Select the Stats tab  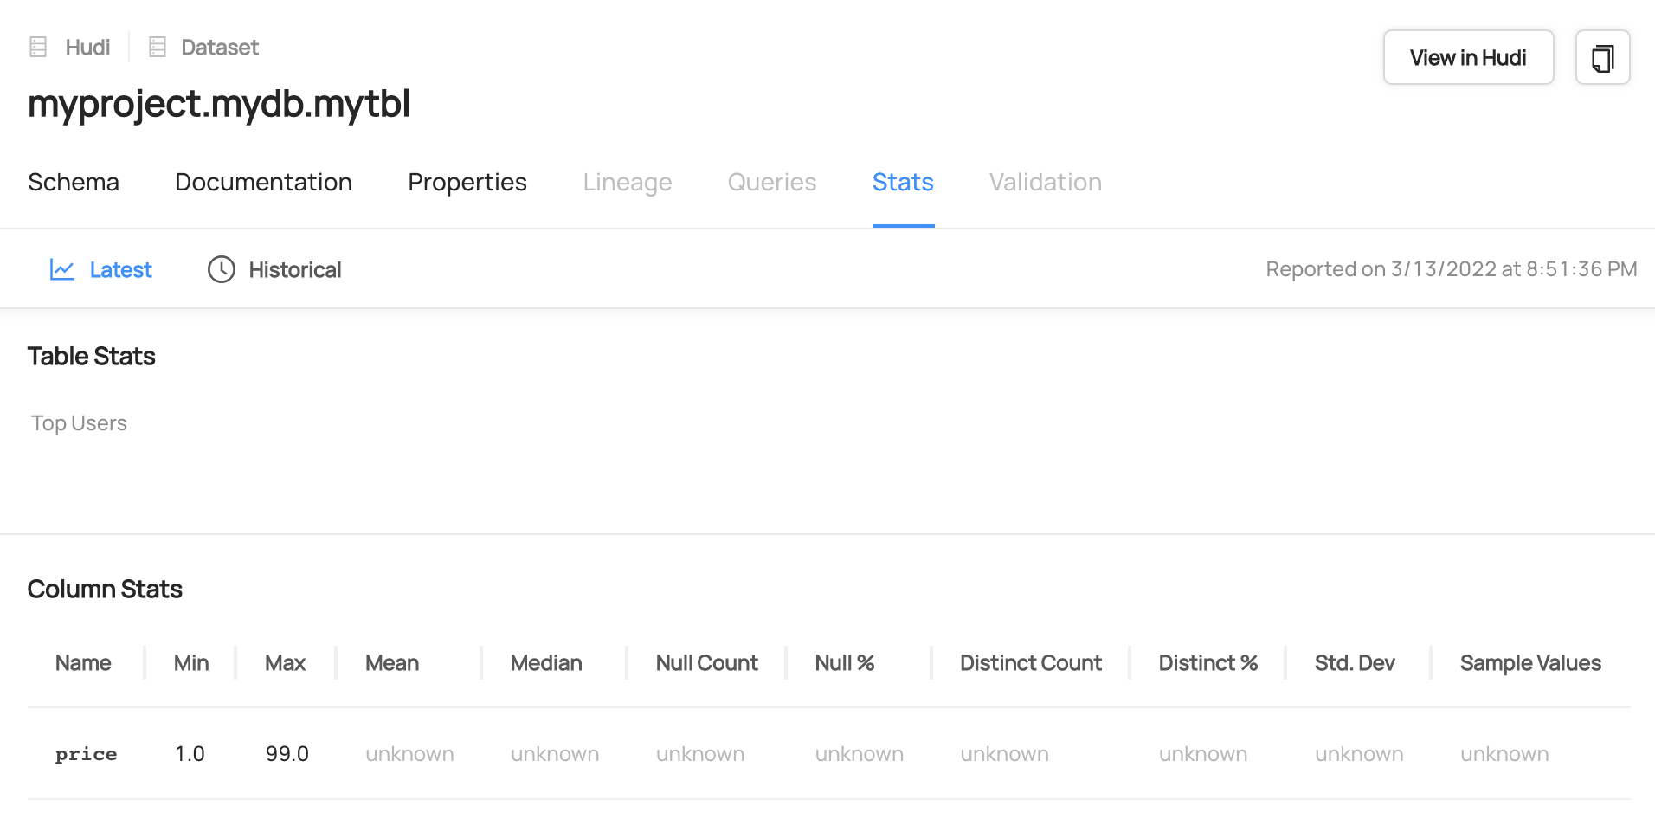(902, 183)
